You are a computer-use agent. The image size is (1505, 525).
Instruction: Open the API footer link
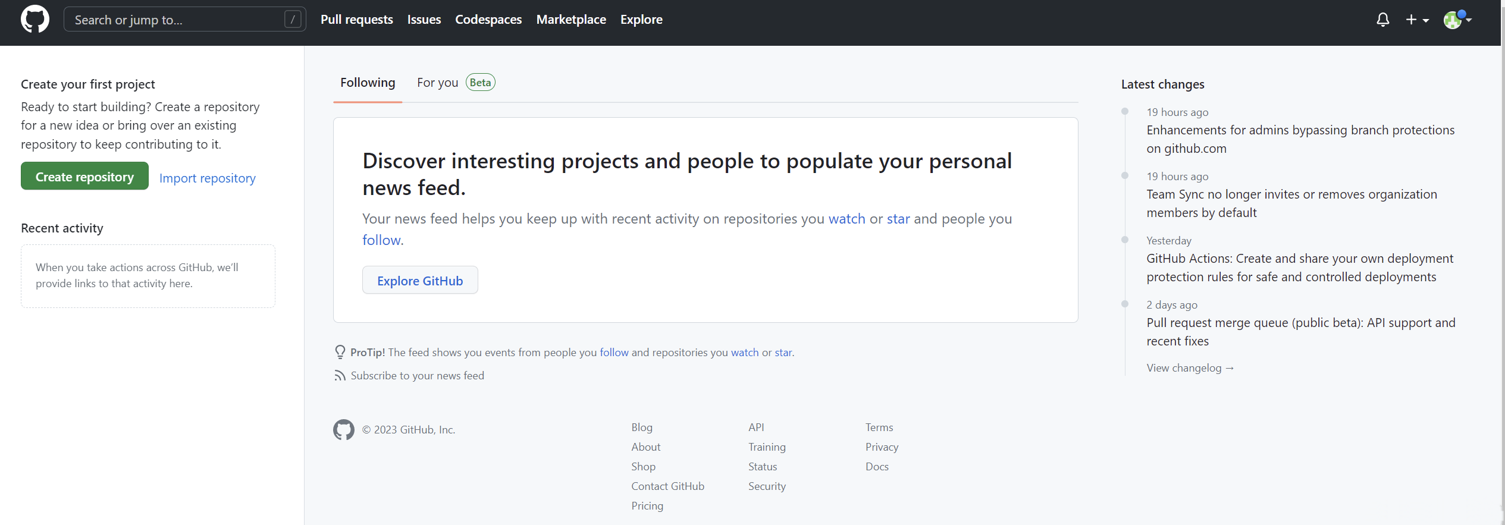click(756, 427)
